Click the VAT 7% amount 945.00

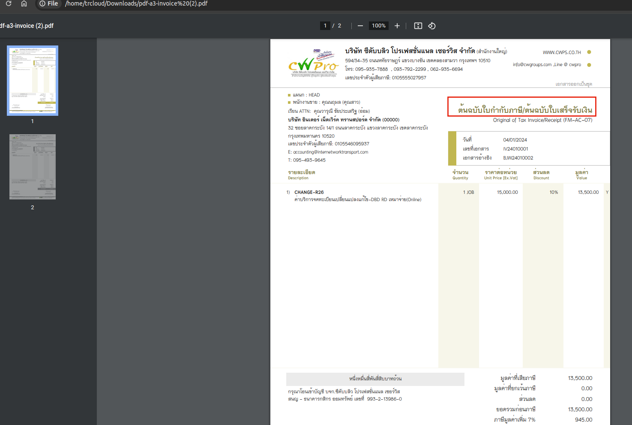[584, 420]
